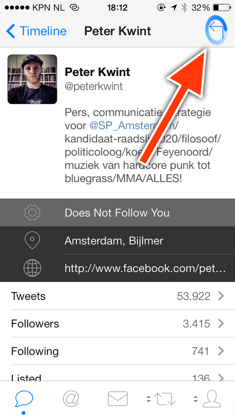The height and width of the screenshot is (417, 235).
Task: Open the Messages envelope tab
Action: 117,399
